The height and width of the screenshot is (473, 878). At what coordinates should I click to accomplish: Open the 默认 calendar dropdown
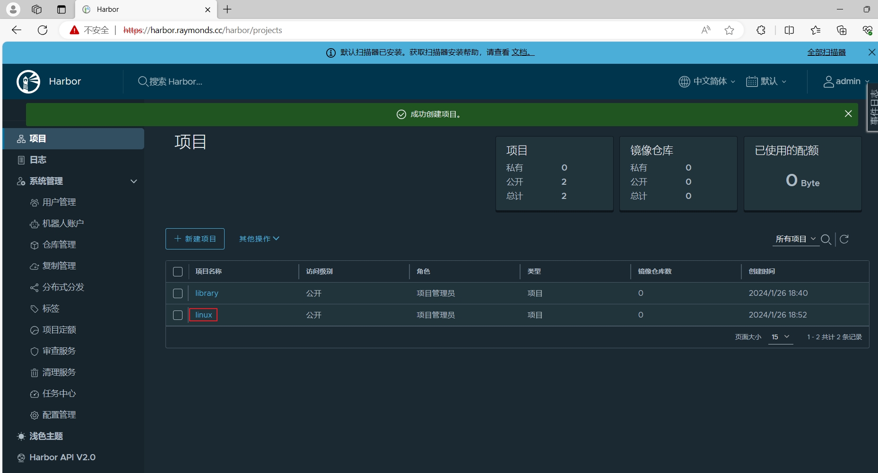click(x=766, y=81)
